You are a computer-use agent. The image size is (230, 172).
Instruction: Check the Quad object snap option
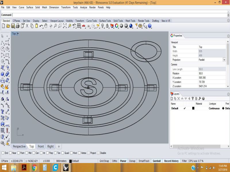pos(63,153)
